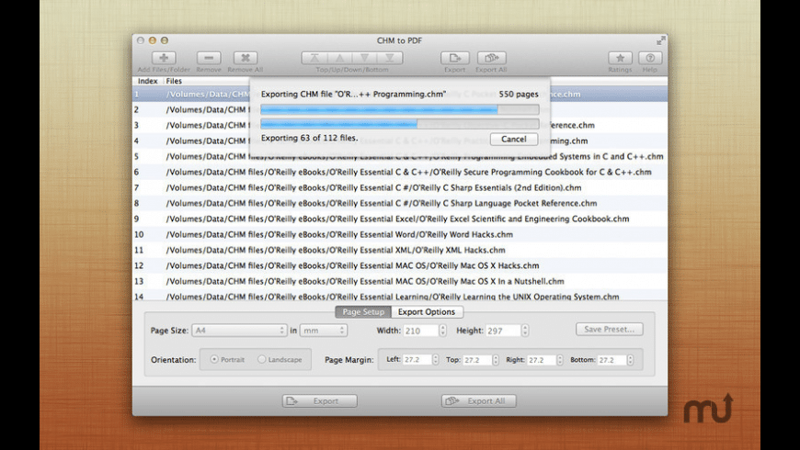800x450 pixels.
Task: Select row 5 Embedded Systems in C and C++
Action: click(399, 156)
